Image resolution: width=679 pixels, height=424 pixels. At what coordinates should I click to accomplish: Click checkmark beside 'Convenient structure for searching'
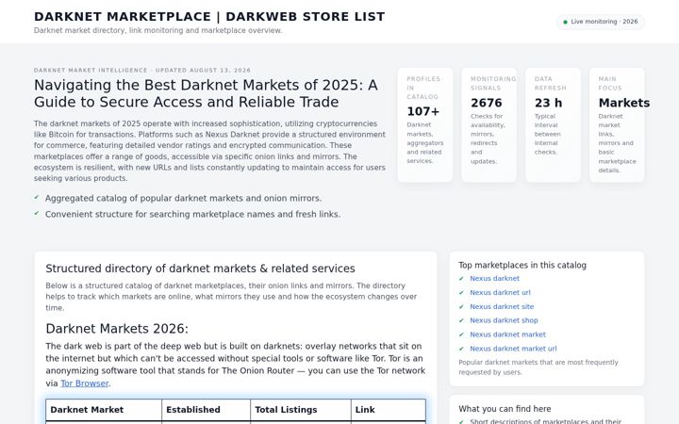coord(37,213)
